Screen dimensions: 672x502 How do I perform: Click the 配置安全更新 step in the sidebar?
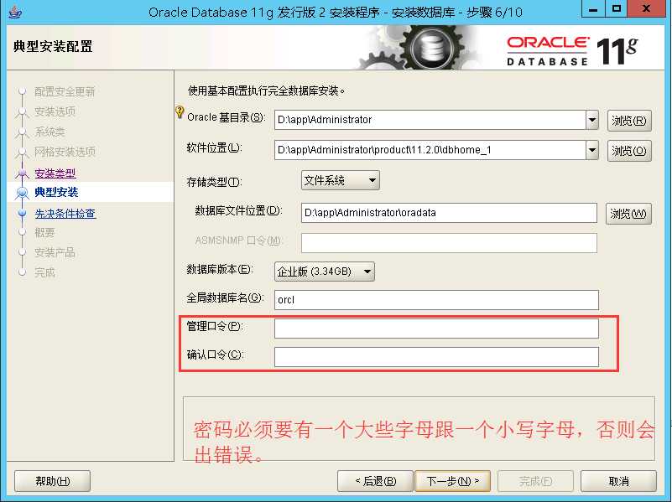65,91
